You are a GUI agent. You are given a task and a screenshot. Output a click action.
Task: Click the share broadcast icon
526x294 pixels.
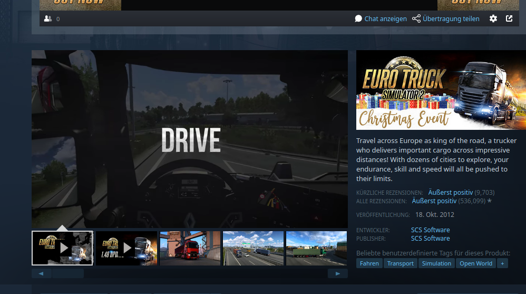(x=416, y=18)
